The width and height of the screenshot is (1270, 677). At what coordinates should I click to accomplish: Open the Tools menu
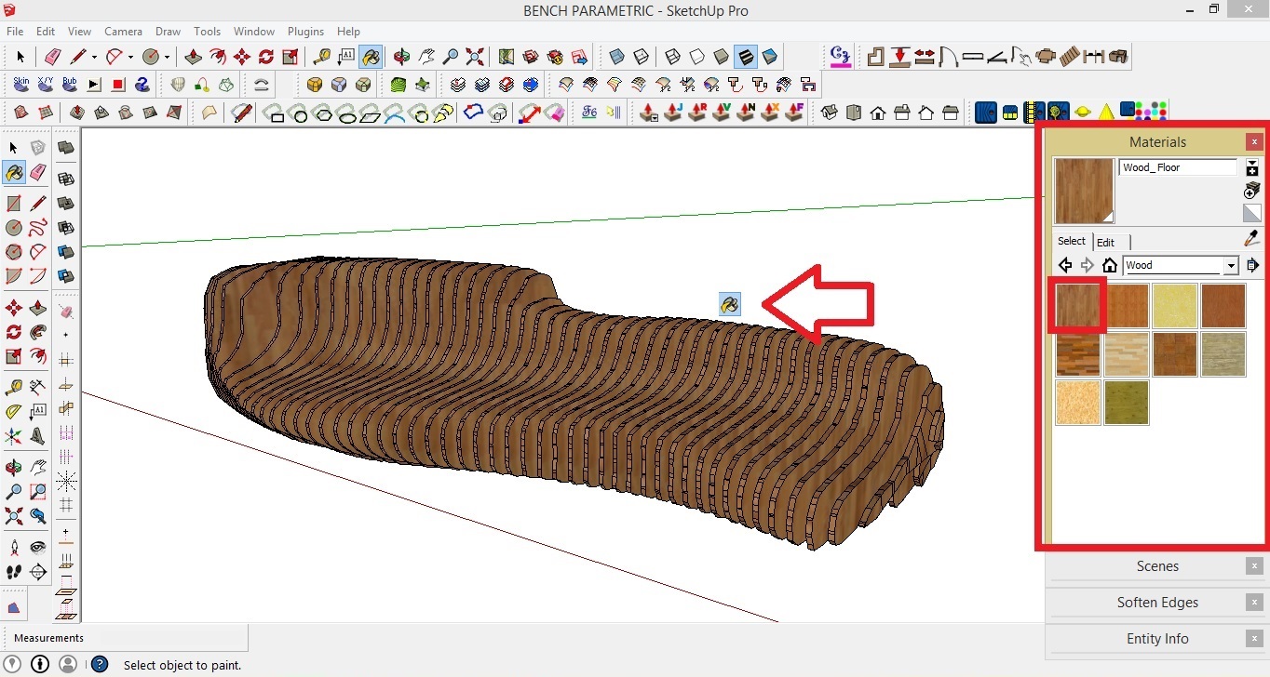[x=207, y=31]
